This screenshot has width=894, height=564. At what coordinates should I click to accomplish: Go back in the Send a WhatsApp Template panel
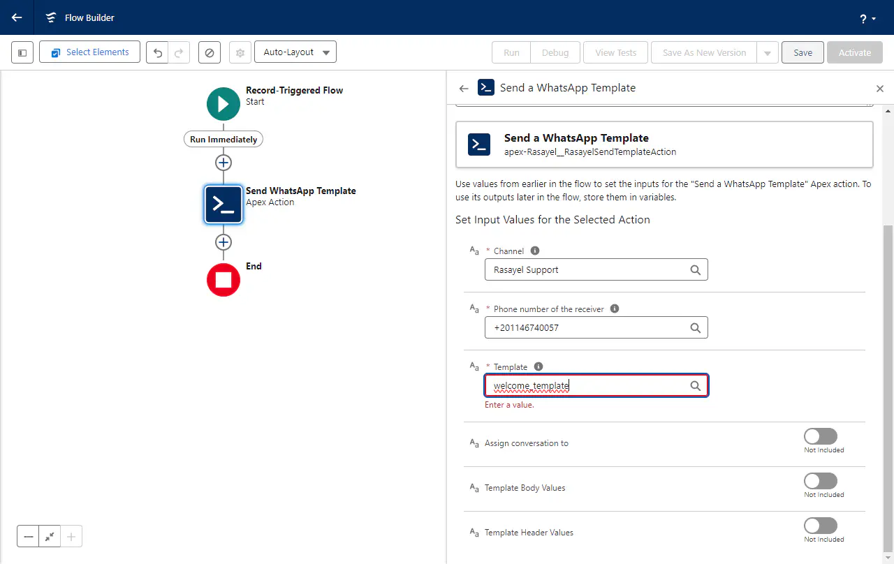[464, 88]
